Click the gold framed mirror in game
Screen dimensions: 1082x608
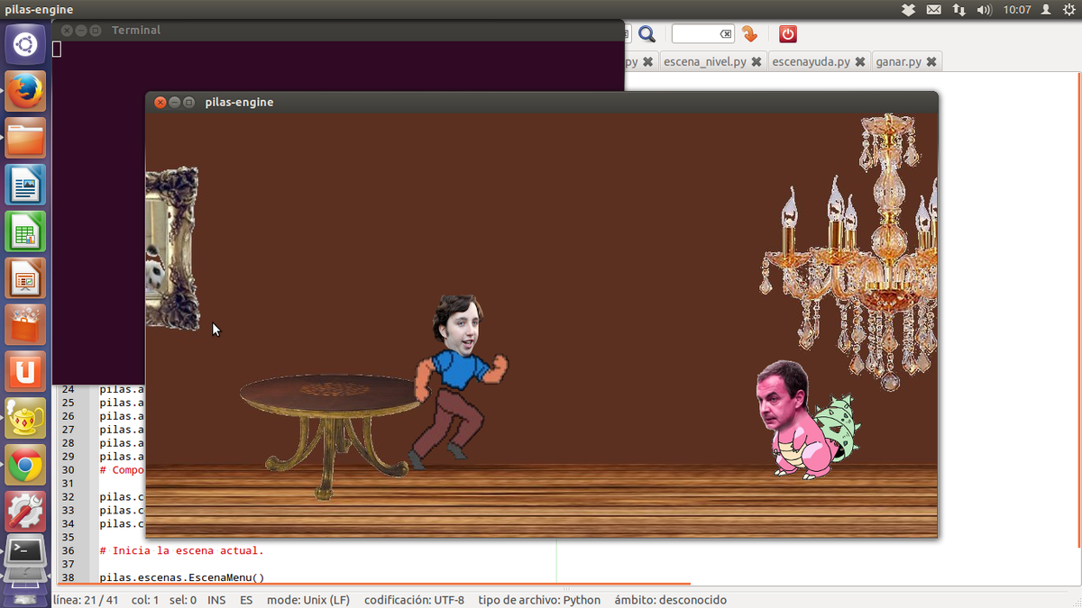[x=171, y=249]
